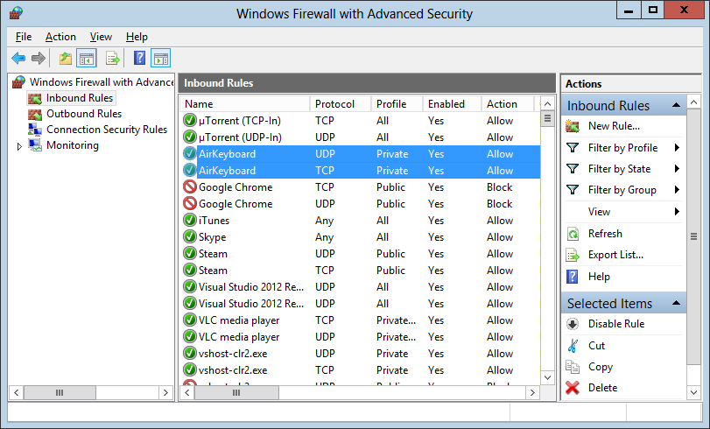Sort by the Action column header
This screenshot has height=429, width=710.
(507, 104)
